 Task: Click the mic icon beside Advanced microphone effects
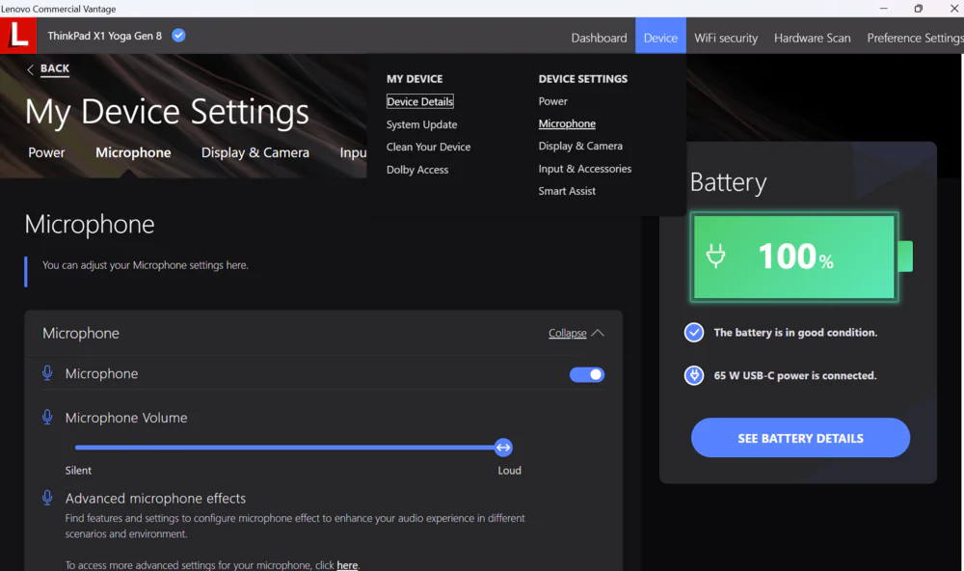[x=47, y=498]
